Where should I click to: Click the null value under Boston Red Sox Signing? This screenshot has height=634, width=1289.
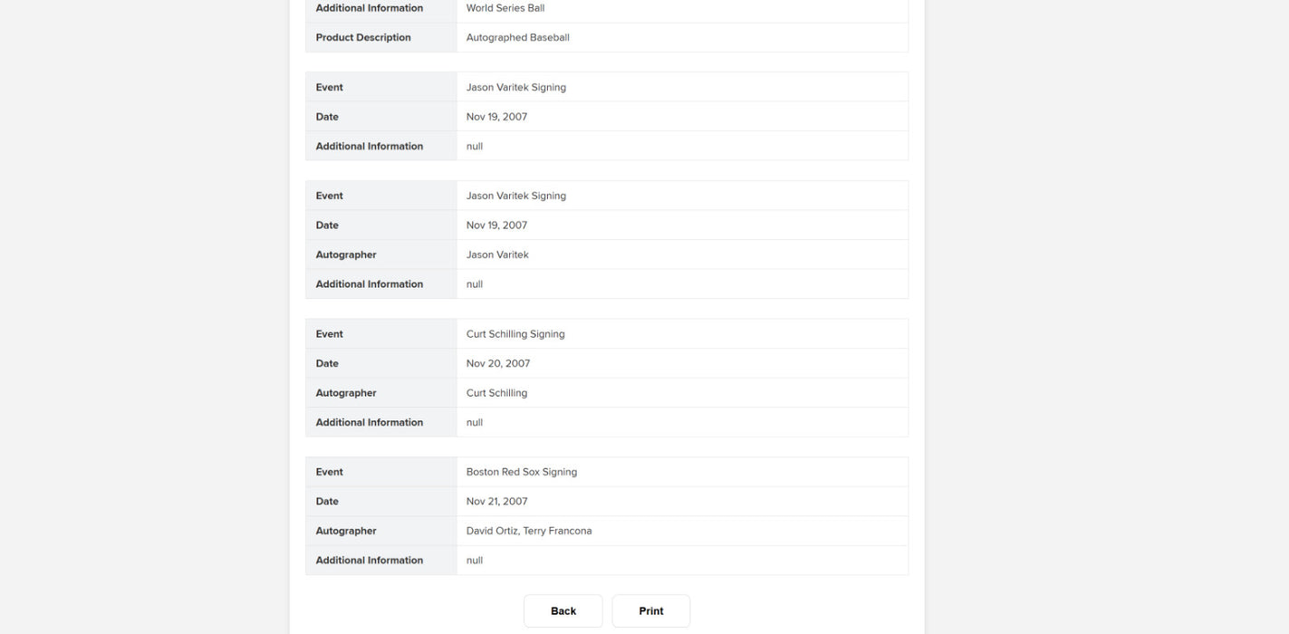pyautogui.click(x=475, y=561)
